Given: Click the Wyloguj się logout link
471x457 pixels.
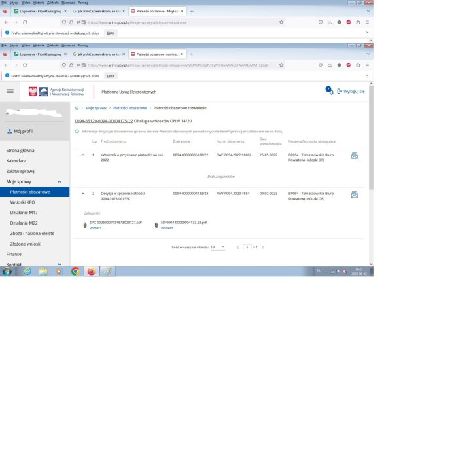Looking at the screenshot, I should coord(351,92).
